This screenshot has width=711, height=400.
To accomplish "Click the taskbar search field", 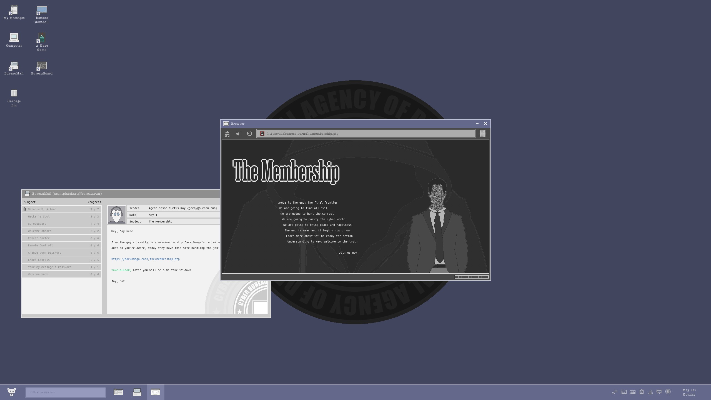I will (x=65, y=392).
